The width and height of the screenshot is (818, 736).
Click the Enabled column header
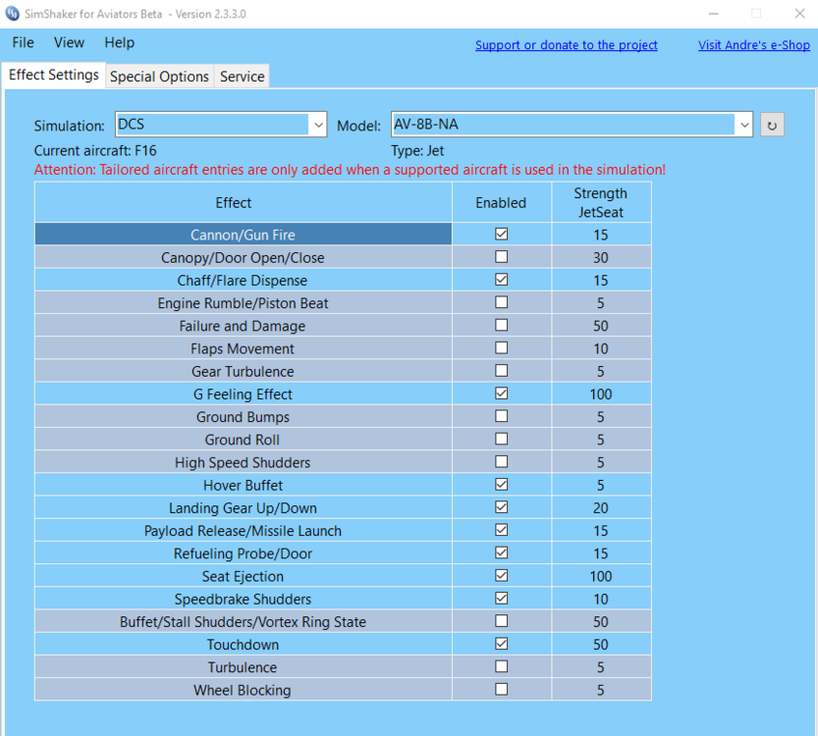click(501, 202)
